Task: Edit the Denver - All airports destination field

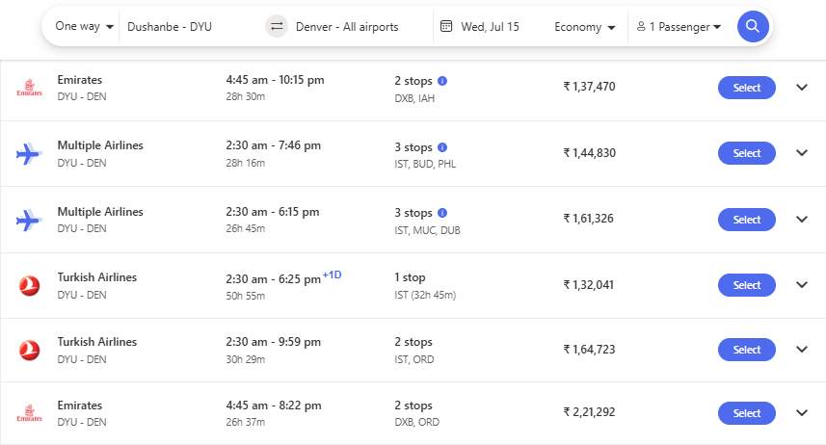Action: click(347, 27)
